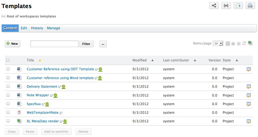Click the Excel export icon near pagination
The width and height of the screenshot is (258, 137).
250,43
